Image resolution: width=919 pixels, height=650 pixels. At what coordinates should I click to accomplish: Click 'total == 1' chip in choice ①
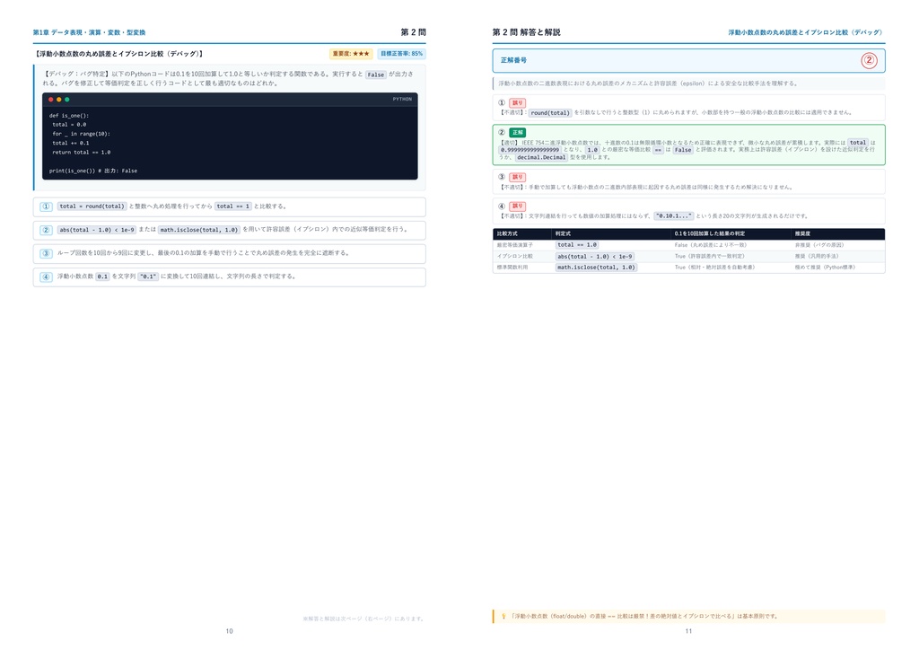232,206
